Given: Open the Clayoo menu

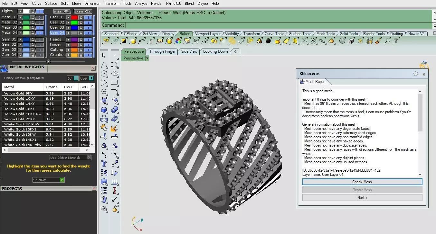Looking at the screenshot, I should point(203,4).
